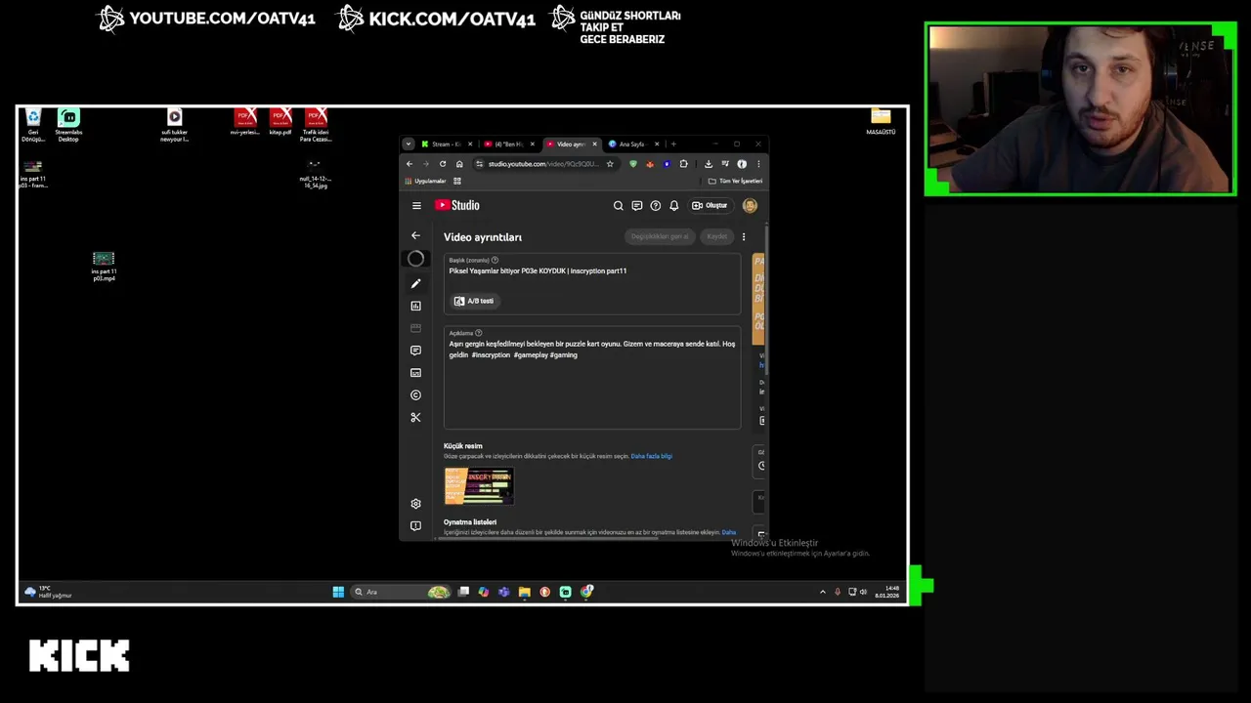This screenshot has height=703, width=1251.
Task: Select the uploaded video thumbnail image
Action: [x=479, y=485]
